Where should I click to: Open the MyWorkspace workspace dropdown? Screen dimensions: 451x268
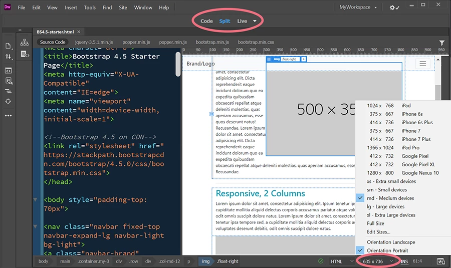tap(358, 7)
